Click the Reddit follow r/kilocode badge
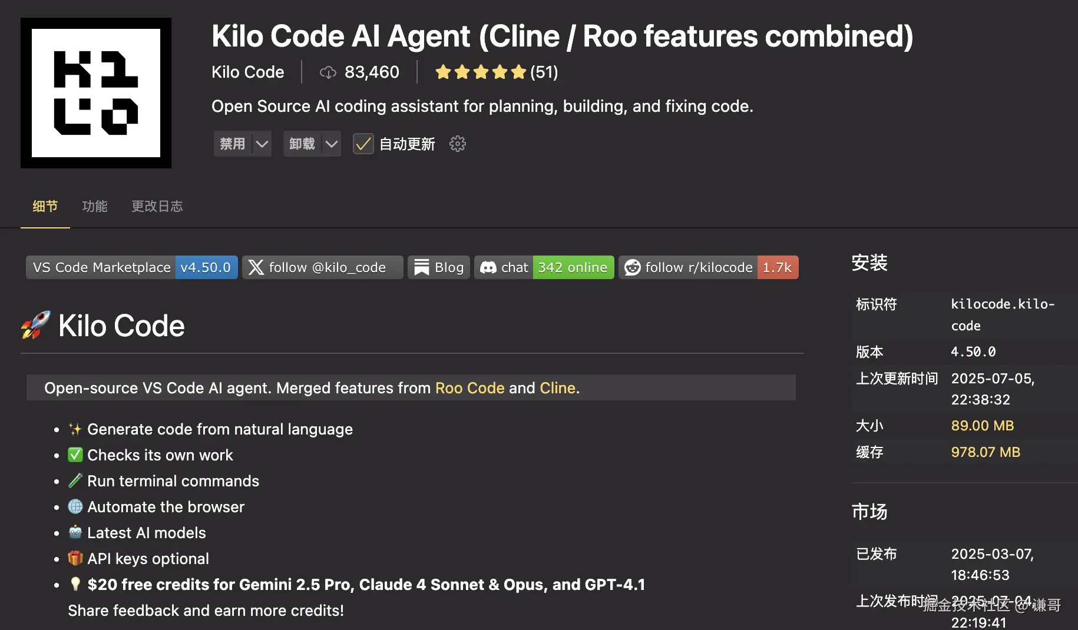The width and height of the screenshot is (1078, 630). point(708,267)
